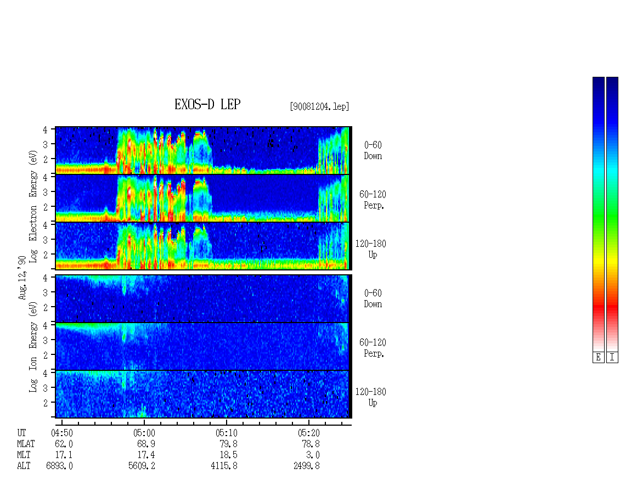
Task: Click the electron panel's "0-60 Down" label
Action: pyautogui.click(x=373, y=150)
